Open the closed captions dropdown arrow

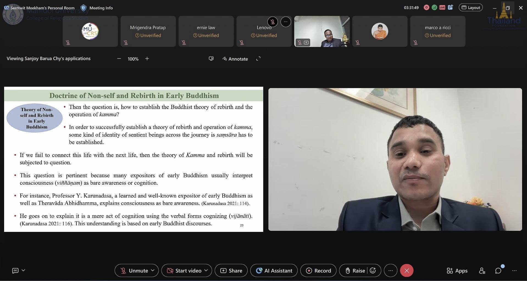(23, 270)
